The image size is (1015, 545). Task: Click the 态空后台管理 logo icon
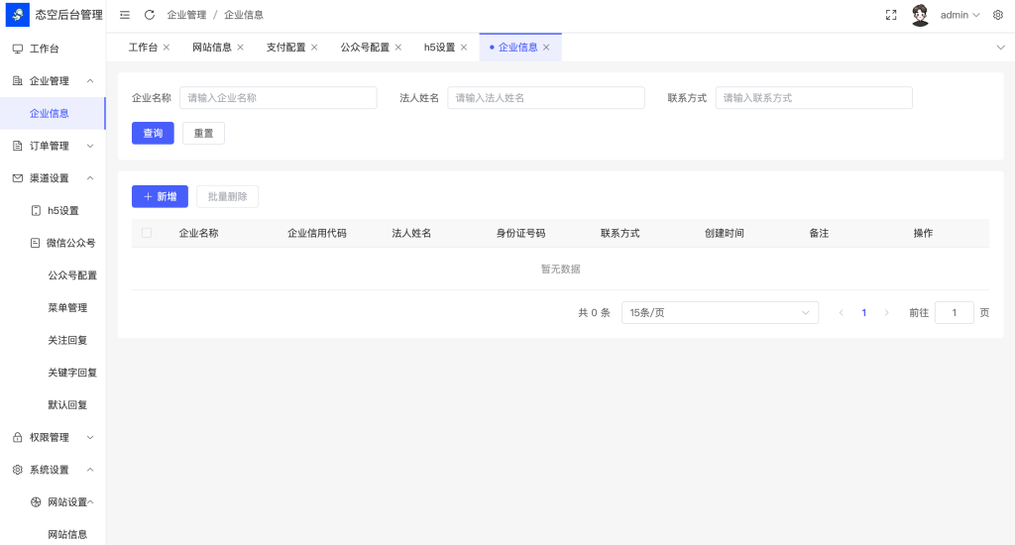coord(18,15)
